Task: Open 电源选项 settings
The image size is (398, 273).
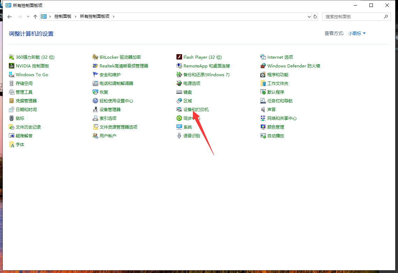Action: point(191,83)
